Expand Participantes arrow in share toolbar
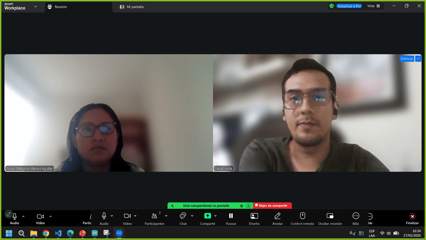The height and width of the screenshot is (240, 426). point(166,216)
